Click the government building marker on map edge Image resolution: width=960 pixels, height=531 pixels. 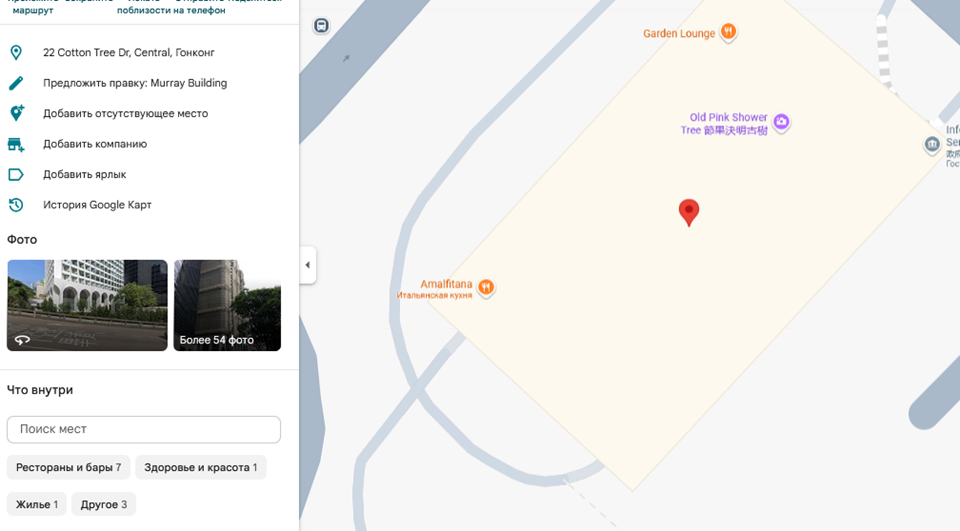(x=931, y=144)
